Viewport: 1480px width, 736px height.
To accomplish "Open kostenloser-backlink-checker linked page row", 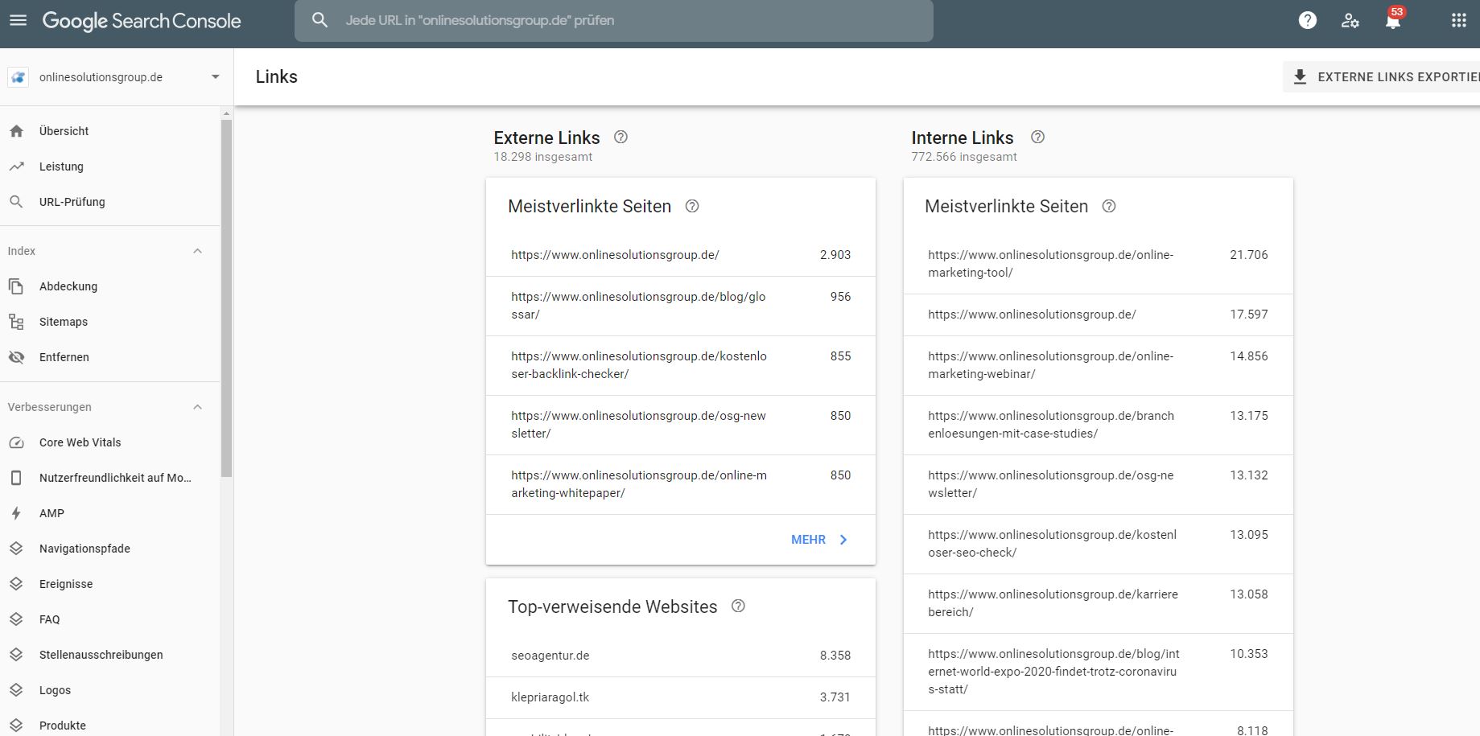I will pyautogui.click(x=681, y=365).
